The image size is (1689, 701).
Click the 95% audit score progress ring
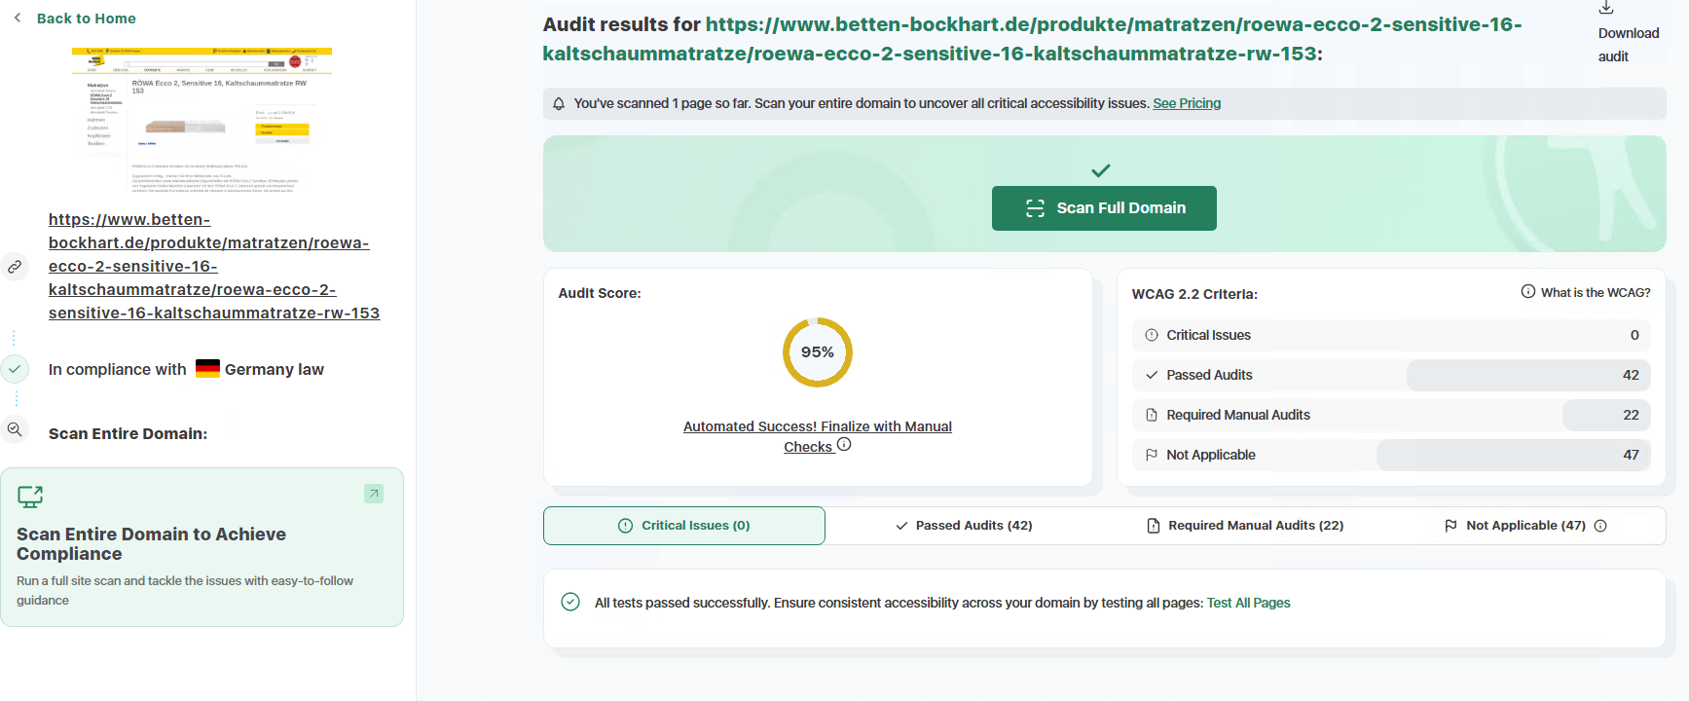click(x=818, y=352)
